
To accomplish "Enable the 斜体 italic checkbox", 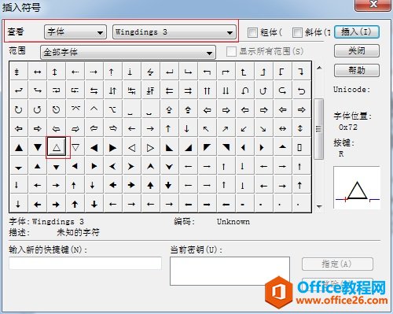I will pyautogui.click(x=297, y=32).
